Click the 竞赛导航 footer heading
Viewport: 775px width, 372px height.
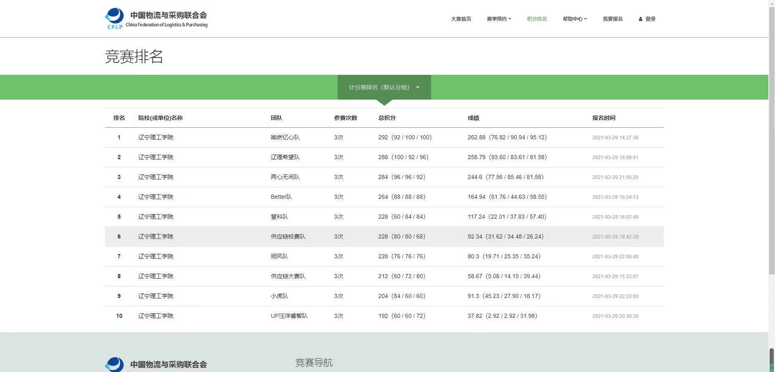(314, 363)
